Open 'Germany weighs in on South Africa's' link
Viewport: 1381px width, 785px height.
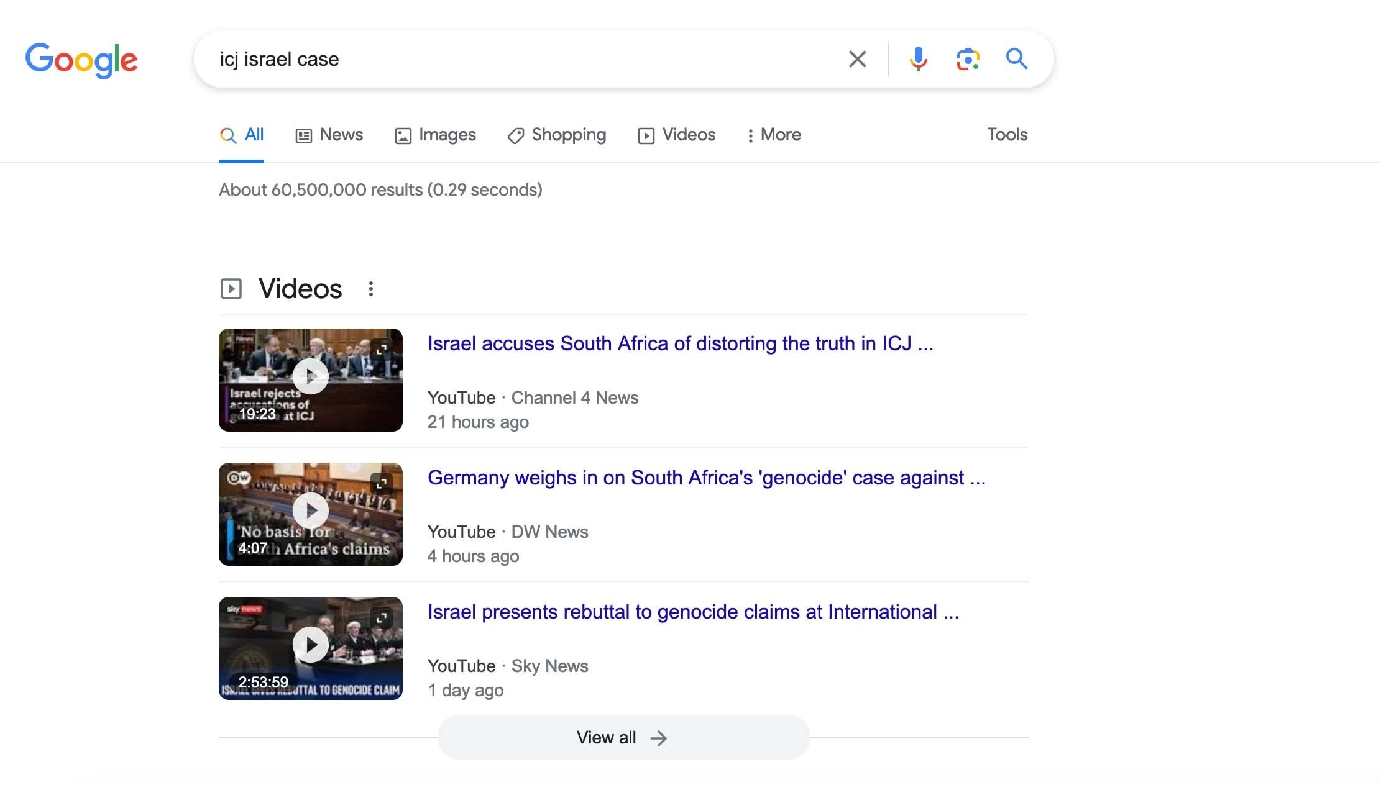[707, 478]
